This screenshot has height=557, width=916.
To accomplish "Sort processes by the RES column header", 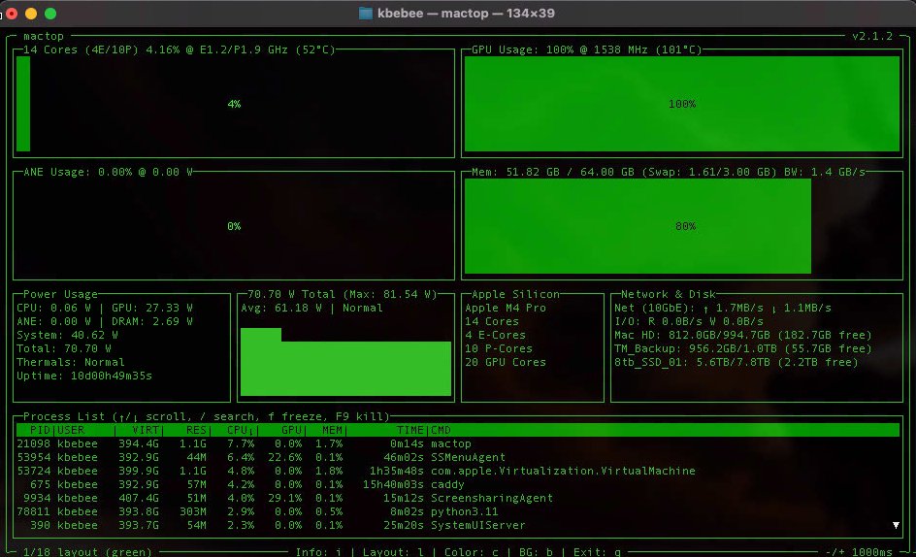I will [x=196, y=430].
